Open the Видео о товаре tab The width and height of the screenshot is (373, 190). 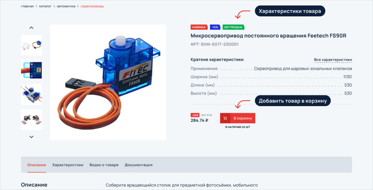click(104, 165)
